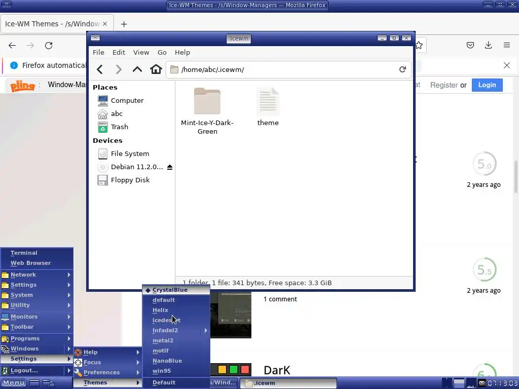Click Firefox back arrow button
This screenshot has height=389, width=519.
click(x=12, y=45)
